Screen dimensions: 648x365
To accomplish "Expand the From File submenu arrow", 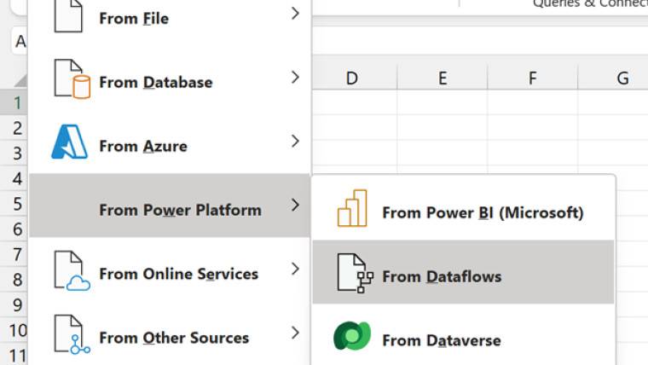I will [294, 14].
